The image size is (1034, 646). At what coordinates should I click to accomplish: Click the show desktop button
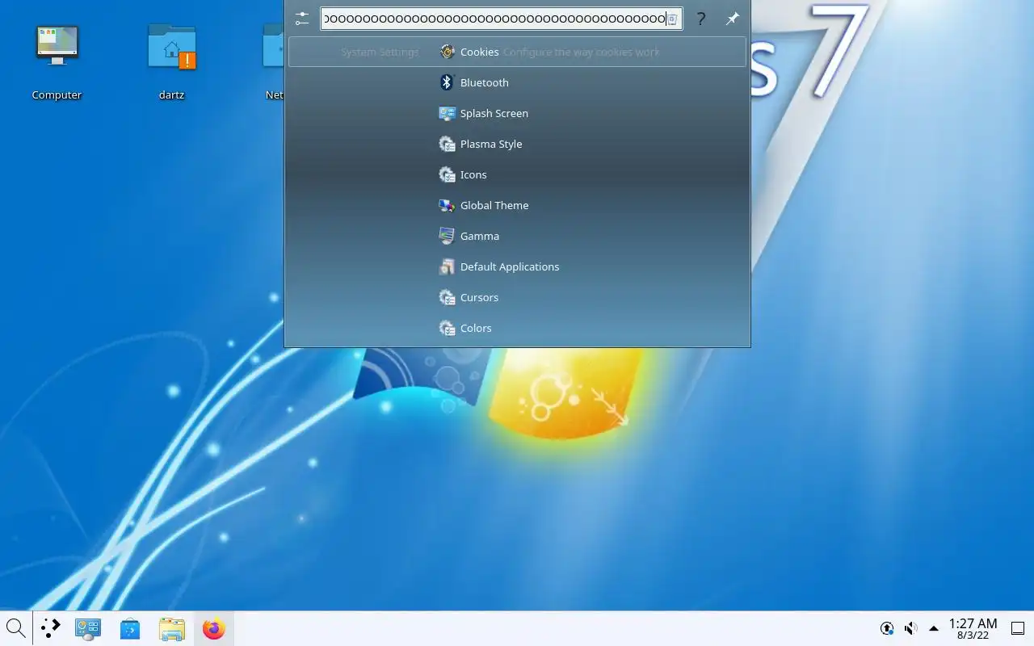[x=1018, y=628]
